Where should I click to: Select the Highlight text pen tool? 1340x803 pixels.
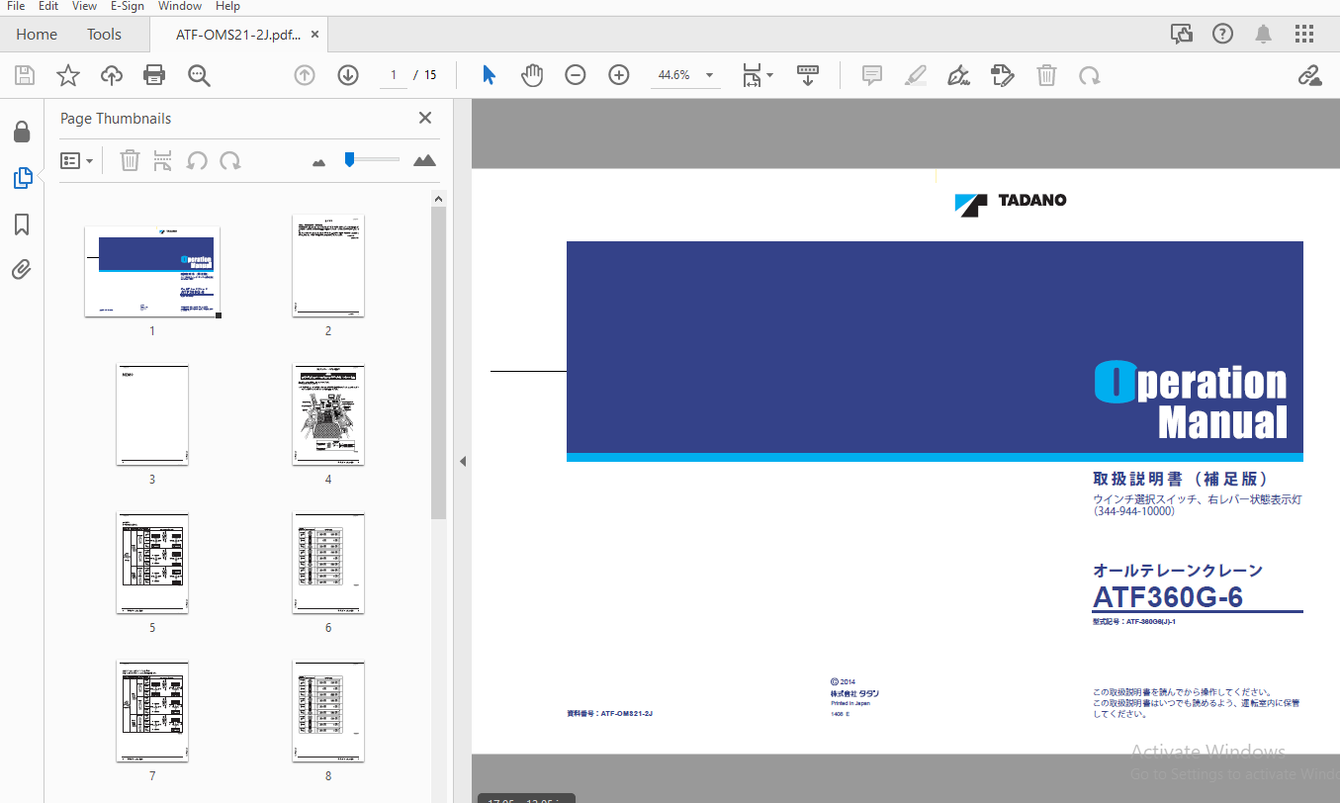[915, 75]
